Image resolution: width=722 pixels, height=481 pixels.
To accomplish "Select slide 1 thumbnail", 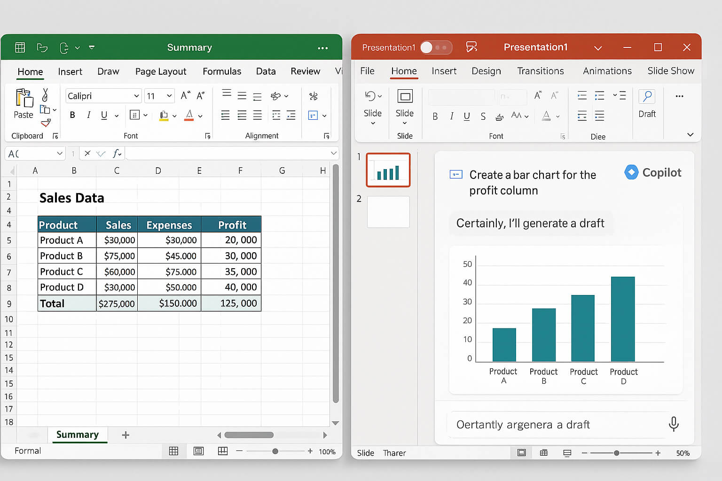I will click(388, 170).
